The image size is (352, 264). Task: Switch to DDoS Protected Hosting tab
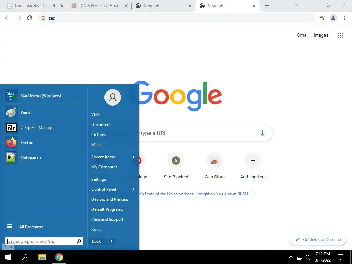(100, 6)
